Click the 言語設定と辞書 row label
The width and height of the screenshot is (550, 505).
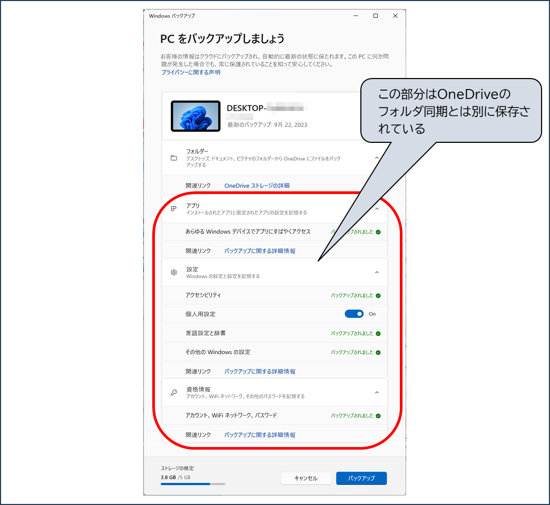[x=205, y=333]
